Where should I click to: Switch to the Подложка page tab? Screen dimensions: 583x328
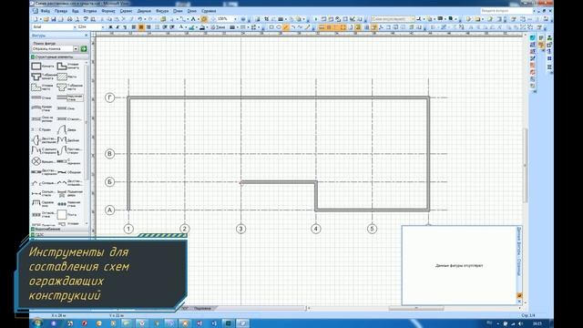[x=202, y=308]
